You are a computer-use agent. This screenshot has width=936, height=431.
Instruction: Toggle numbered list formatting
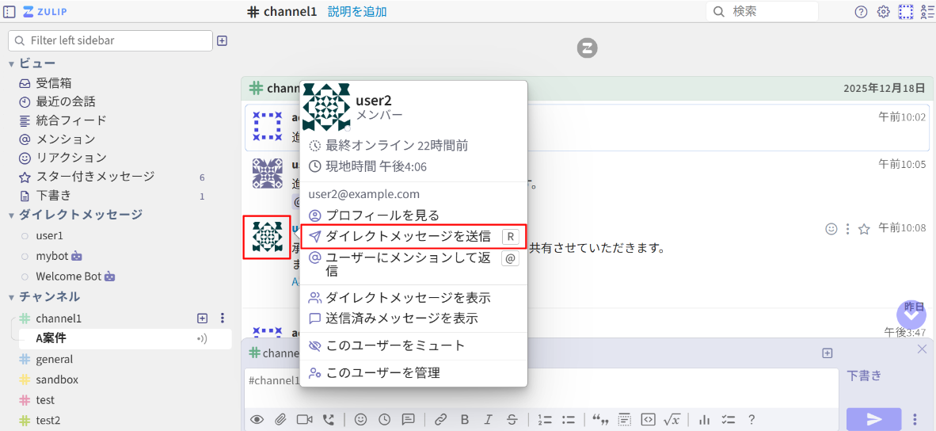point(543,419)
